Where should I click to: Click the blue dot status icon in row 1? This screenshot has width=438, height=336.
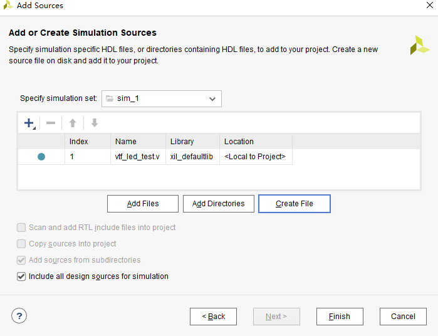pos(41,157)
